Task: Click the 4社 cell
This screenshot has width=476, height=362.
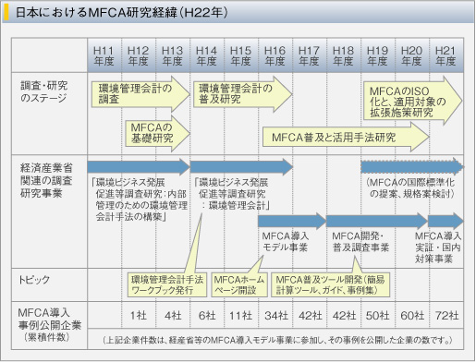Action: click(x=173, y=315)
